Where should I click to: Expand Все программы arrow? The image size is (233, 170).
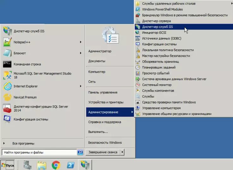[4, 143]
